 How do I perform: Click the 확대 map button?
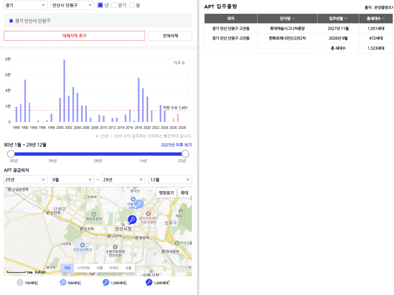click(185, 193)
